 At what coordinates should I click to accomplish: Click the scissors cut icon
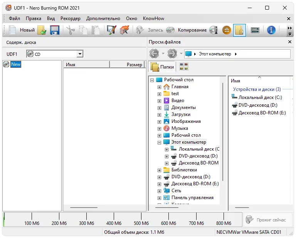coord(71,30)
